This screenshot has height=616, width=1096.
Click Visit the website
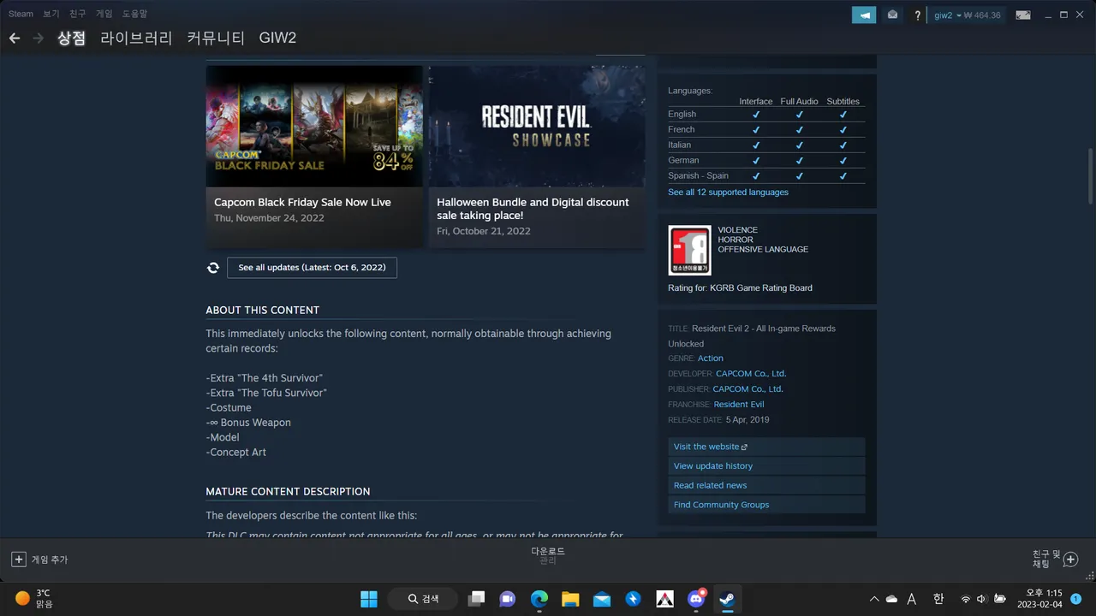tap(766, 447)
